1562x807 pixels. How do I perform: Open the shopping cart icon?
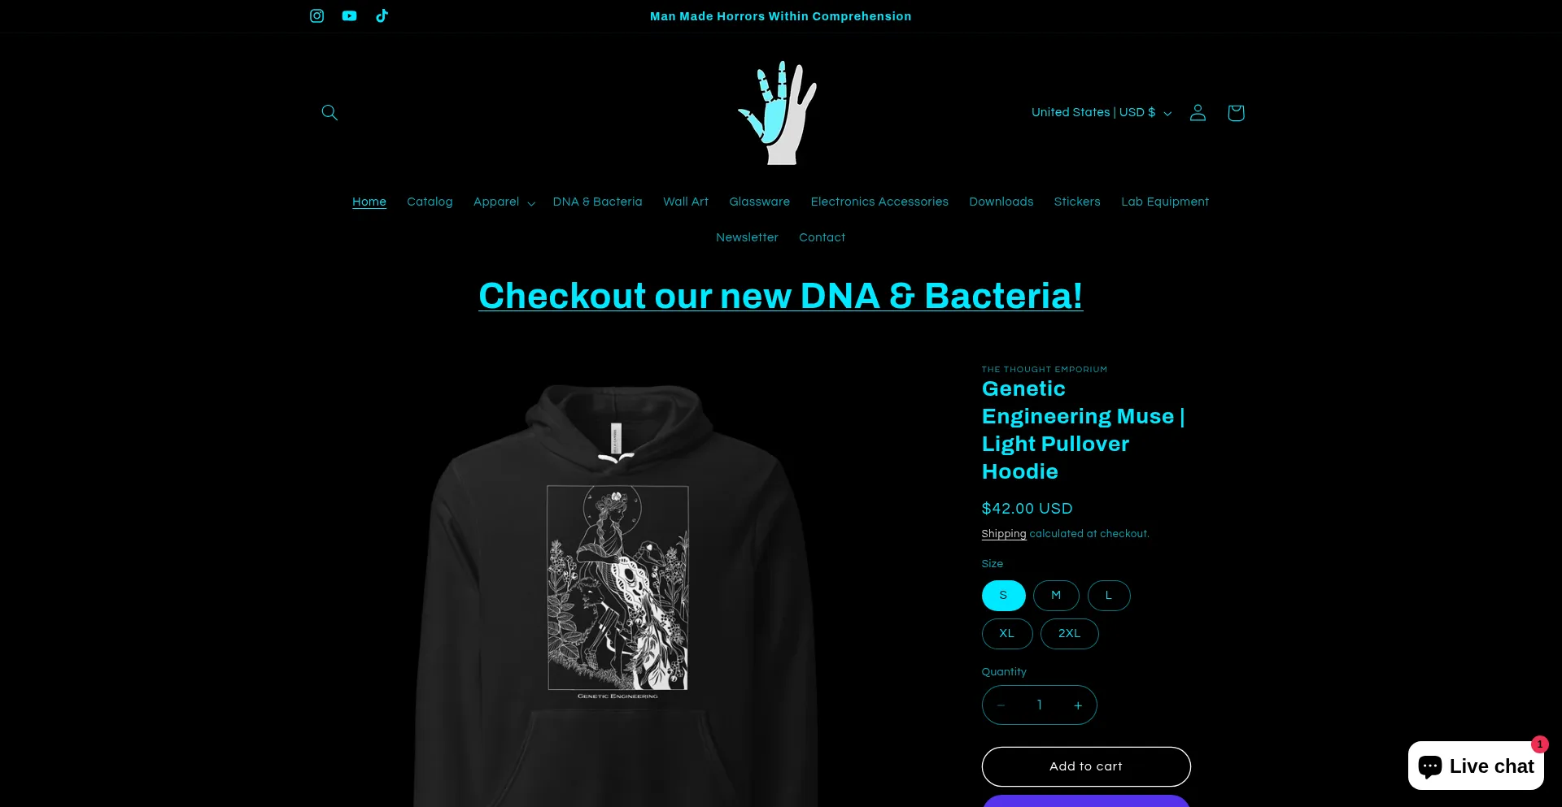point(1236,113)
